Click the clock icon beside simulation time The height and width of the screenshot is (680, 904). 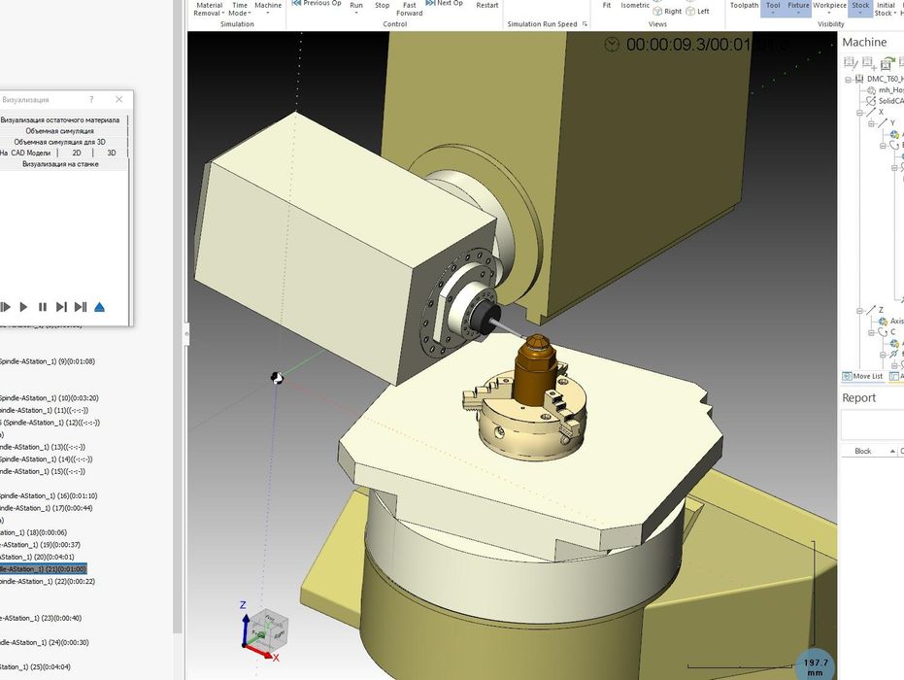(x=612, y=45)
